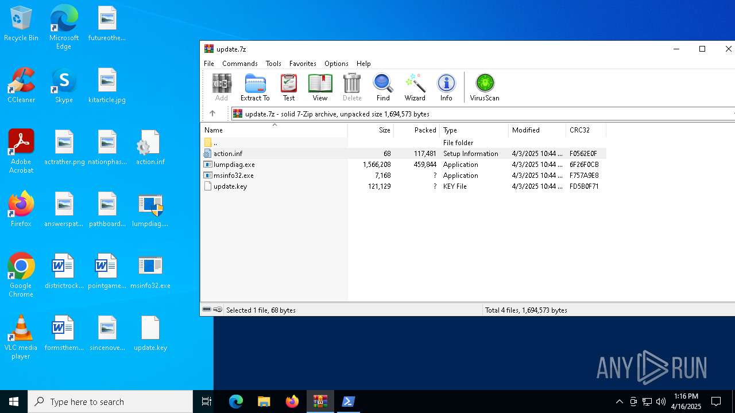Select districtrock Word document on desktop
The height and width of the screenshot is (413, 735).
point(64,271)
